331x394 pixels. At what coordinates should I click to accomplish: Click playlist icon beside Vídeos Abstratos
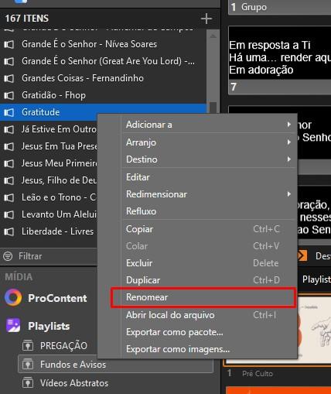[28, 382]
